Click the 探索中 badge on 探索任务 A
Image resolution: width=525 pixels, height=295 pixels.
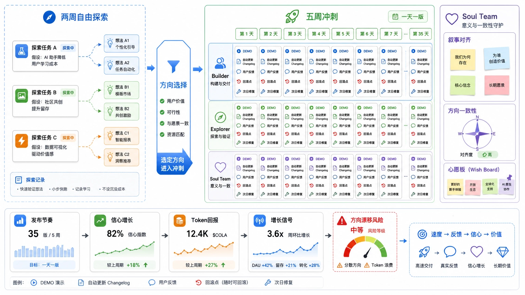[x=68, y=48]
